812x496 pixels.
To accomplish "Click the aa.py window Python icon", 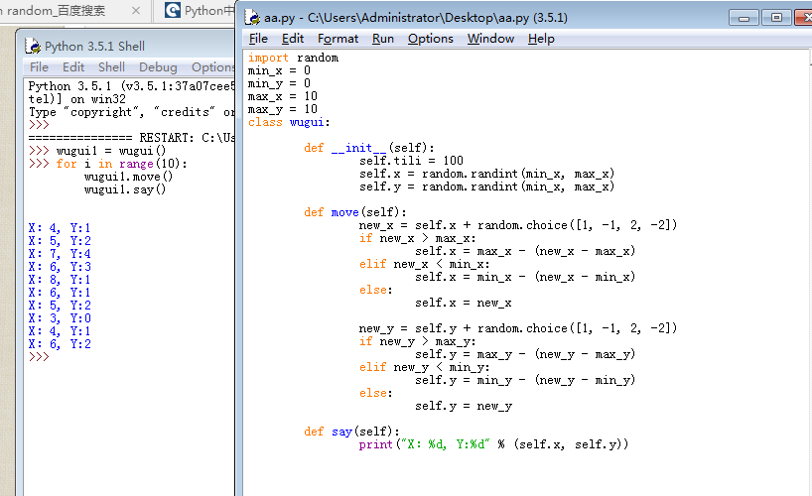I will coord(254,18).
